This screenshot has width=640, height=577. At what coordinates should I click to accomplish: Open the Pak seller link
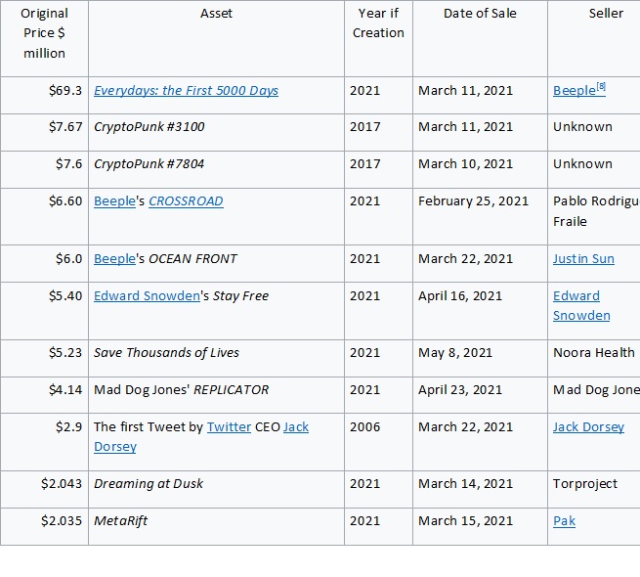tap(564, 521)
